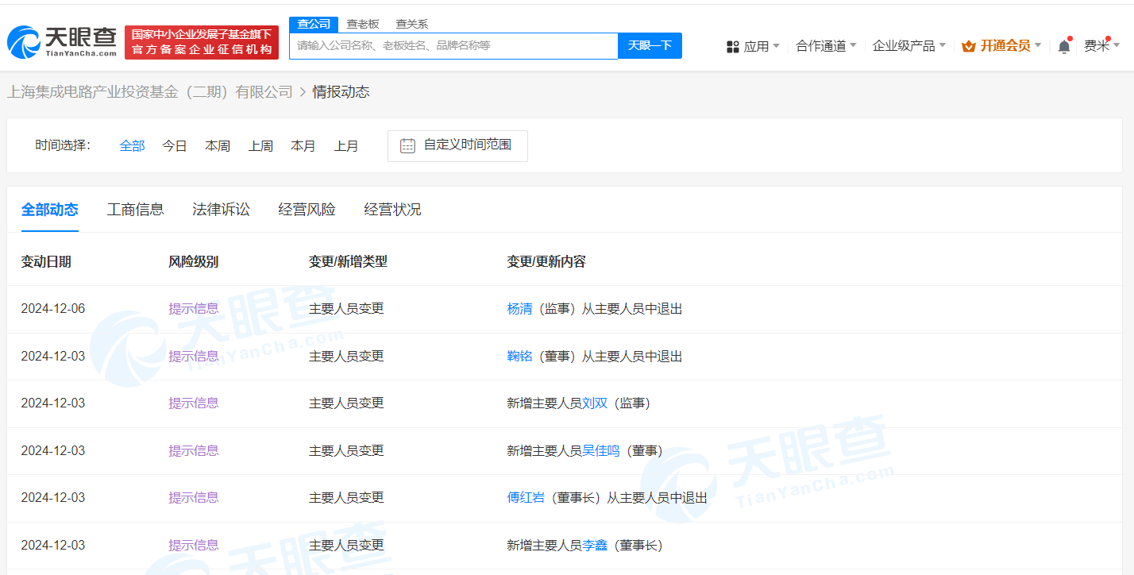
Task: Click 主要人员变更 in the 傅红岩 row
Action: (346, 498)
